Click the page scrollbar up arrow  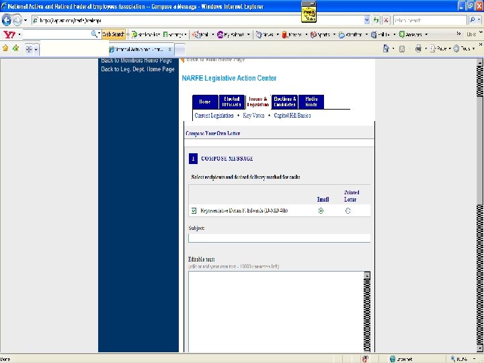(x=479, y=62)
